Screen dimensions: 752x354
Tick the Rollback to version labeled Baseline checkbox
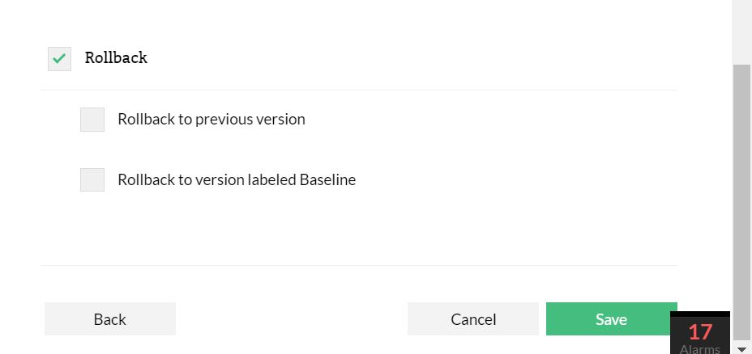(92, 179)
